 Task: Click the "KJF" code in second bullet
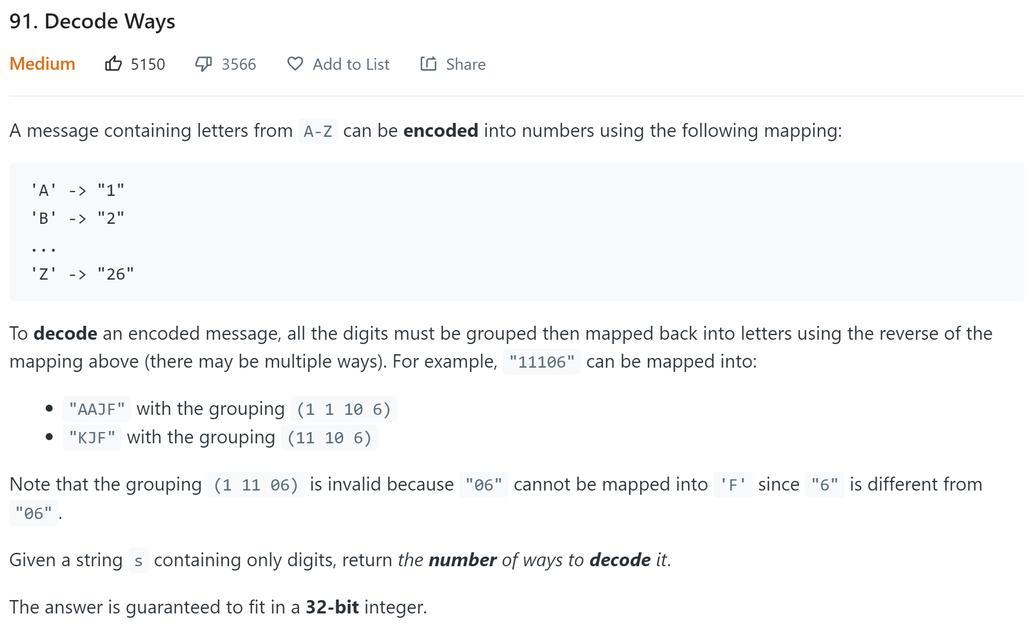92,438
